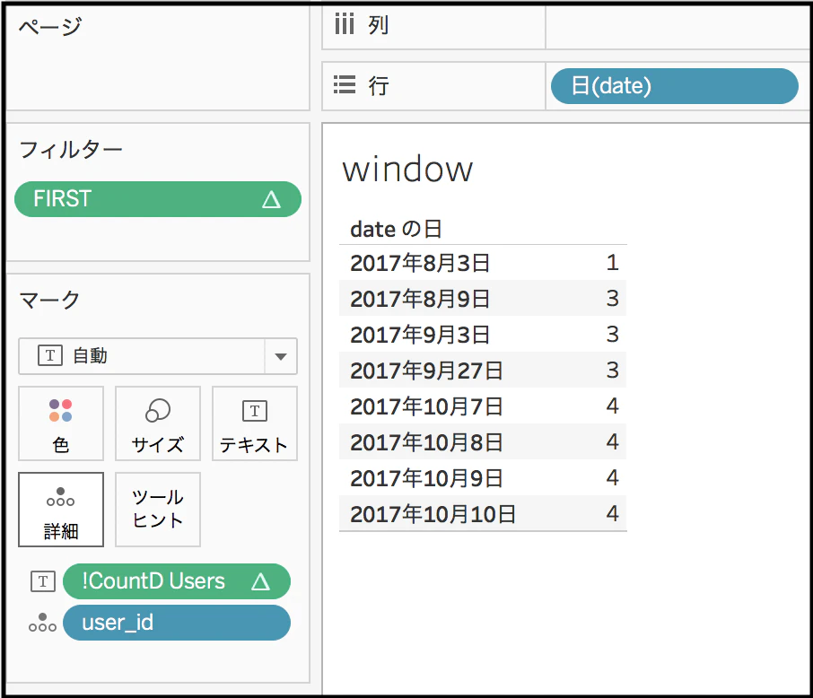Open the 色 (color) mark card
Screen dimensions: 813x698
61,423
